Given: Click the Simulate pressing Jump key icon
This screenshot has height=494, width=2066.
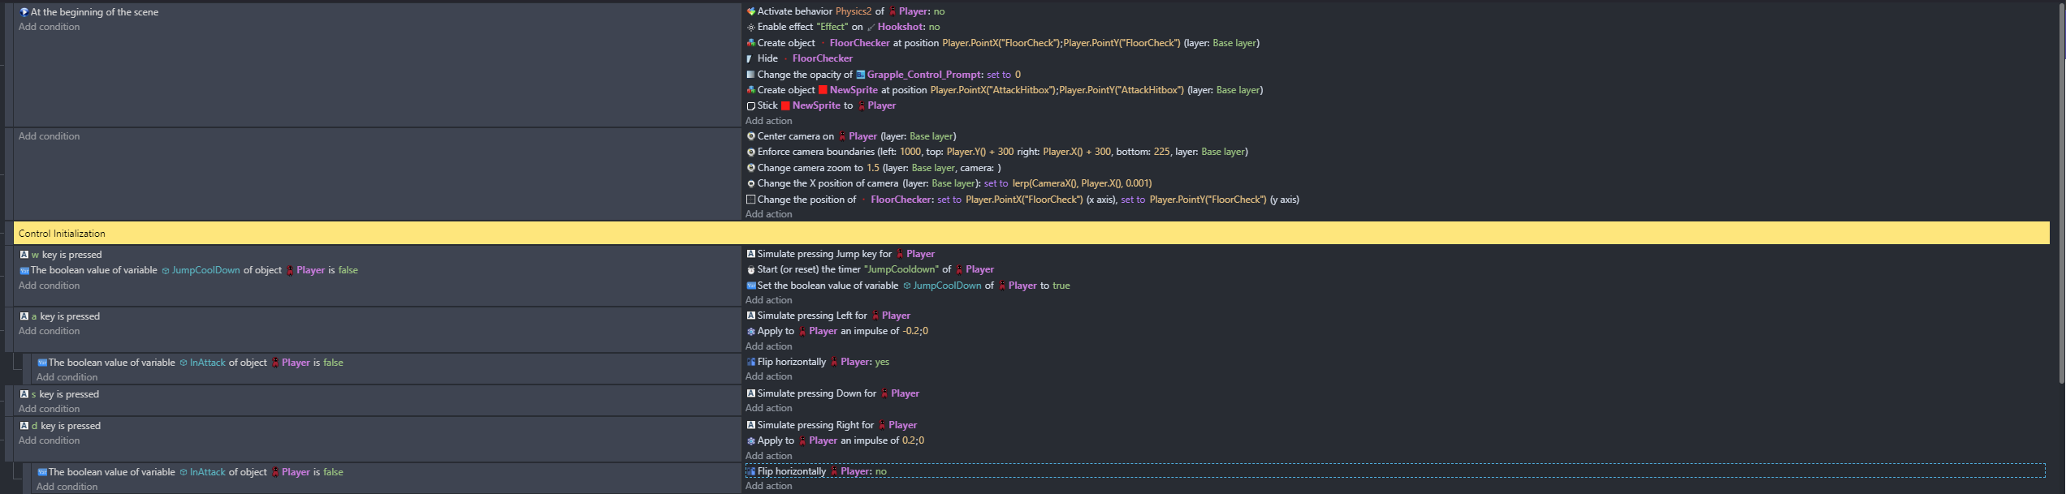Looking at the screenshot, I should click(x=751, y=254).
